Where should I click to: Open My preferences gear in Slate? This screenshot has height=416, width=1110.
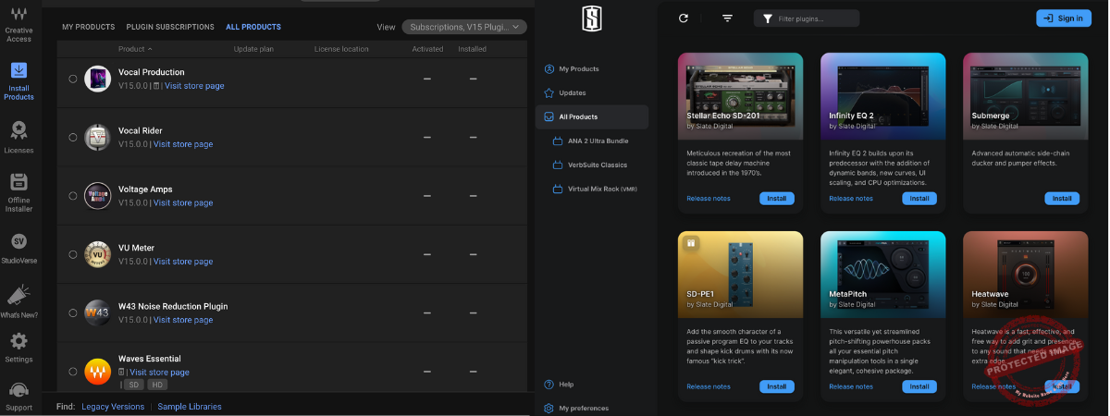pyautogui.click(x=549, y=408)
